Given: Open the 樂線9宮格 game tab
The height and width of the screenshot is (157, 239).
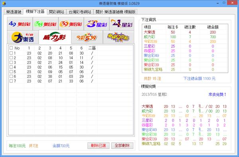Looking at the screenshot, I should coord(118,37).
